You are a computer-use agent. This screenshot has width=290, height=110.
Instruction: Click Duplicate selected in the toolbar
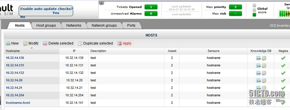coord(96,43)
